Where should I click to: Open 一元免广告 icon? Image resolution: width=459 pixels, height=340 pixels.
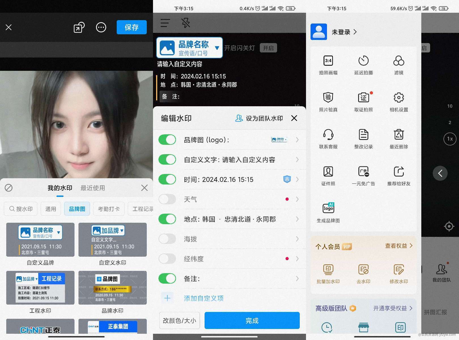pos(364,172)
